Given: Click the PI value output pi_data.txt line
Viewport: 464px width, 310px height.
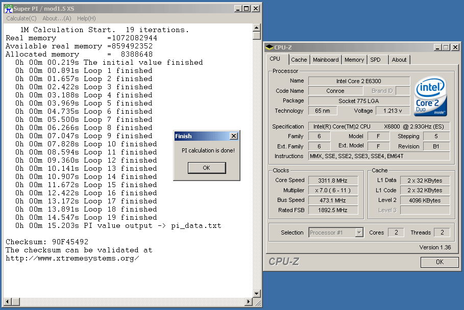Looking at the screenshot, I should point(118,226).
